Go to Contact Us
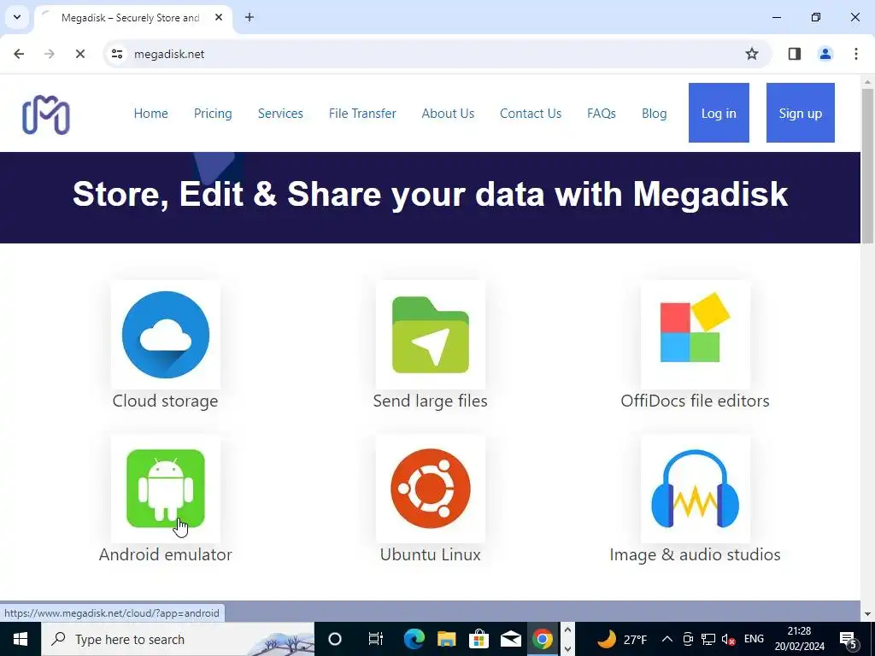This screenshot has width=875, height=656. [x=530, y=114]
